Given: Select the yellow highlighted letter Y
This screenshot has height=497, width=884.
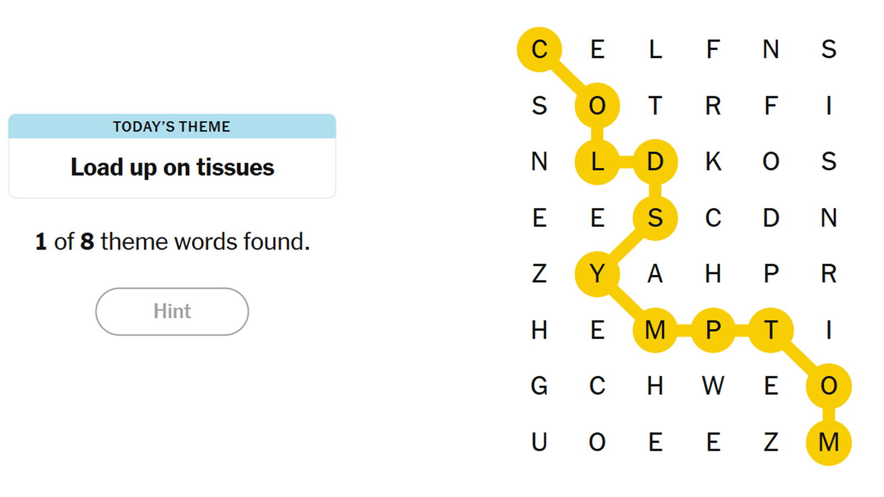Looking at the screenshot, I should click(597, 274).
